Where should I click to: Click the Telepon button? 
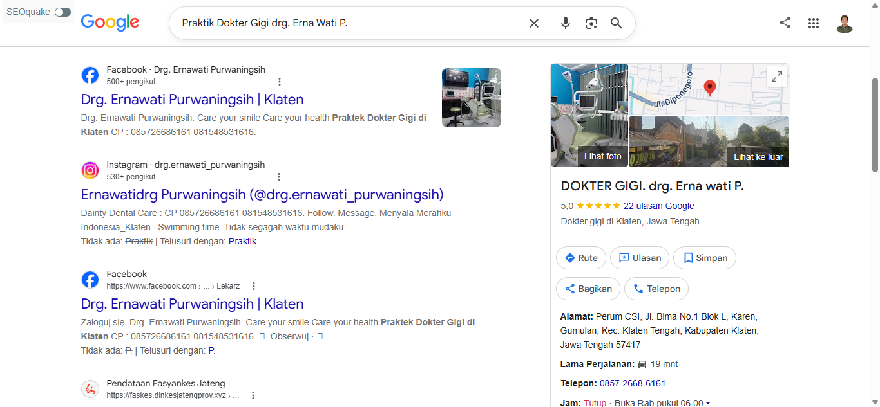coord(656,289)
